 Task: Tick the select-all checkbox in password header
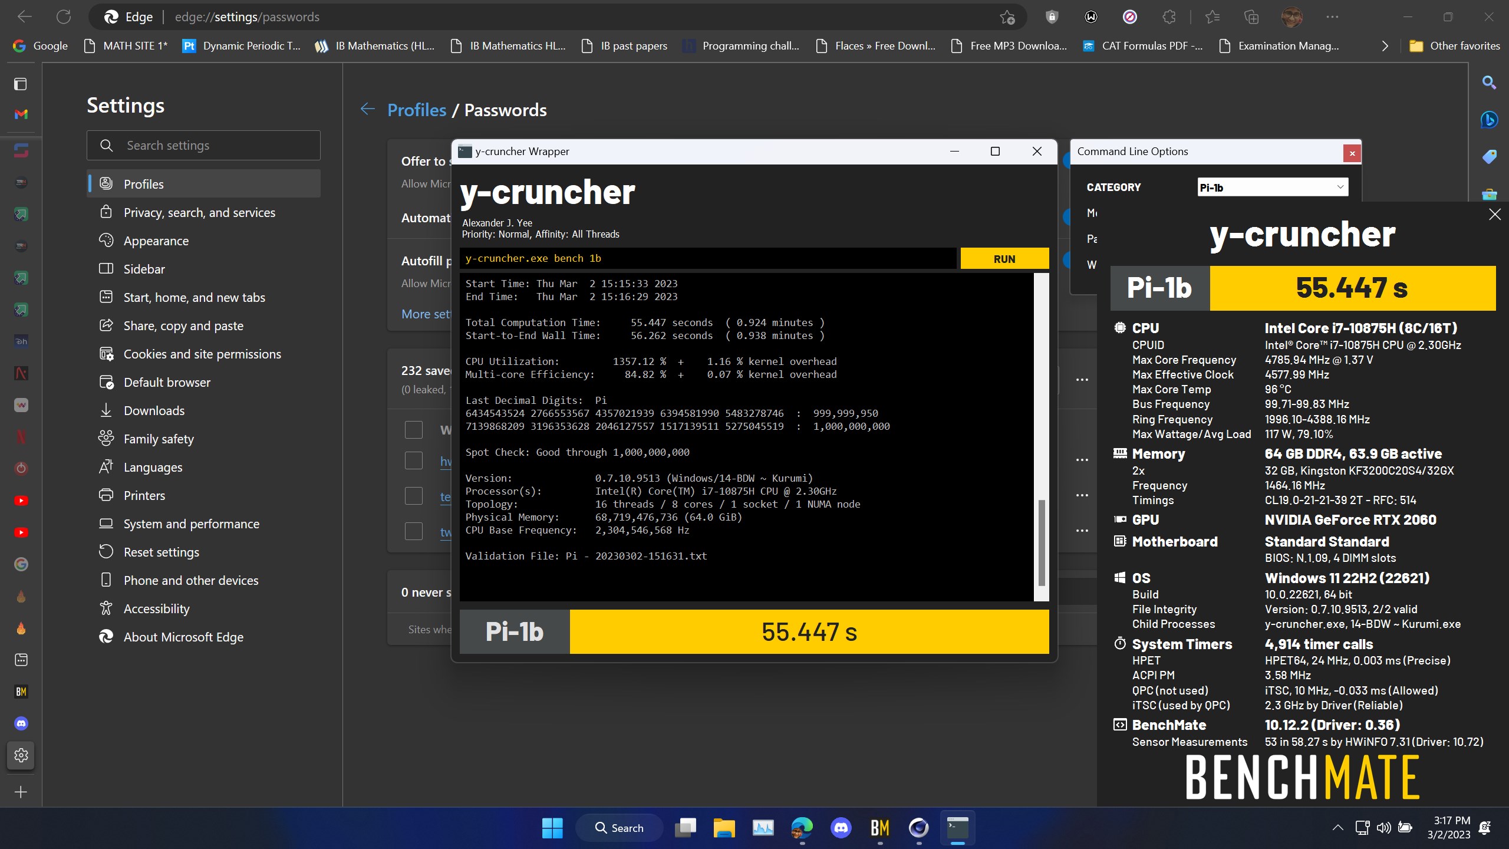pos(414,430)
